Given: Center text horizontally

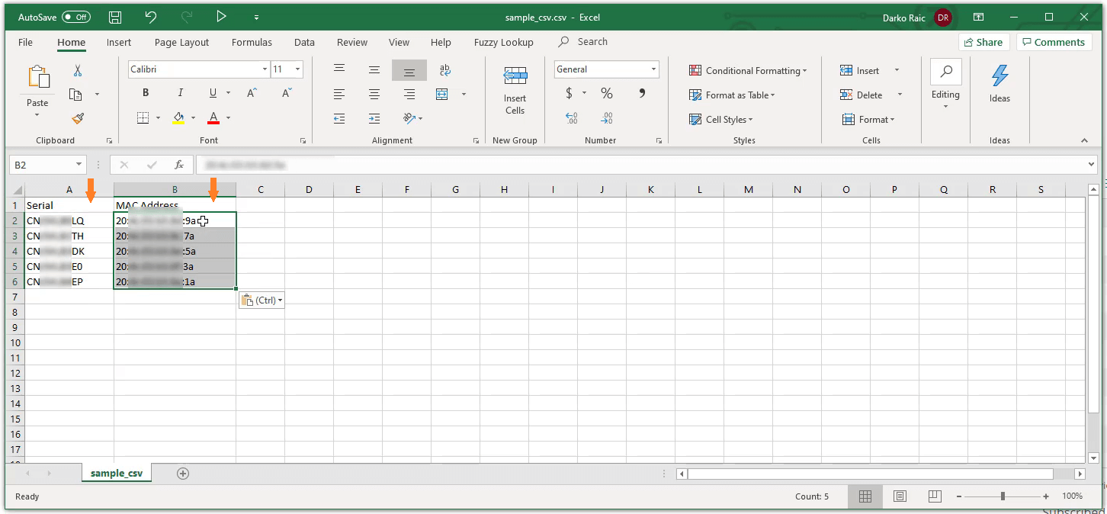Looking at the screenshot, I should (374, 95).
